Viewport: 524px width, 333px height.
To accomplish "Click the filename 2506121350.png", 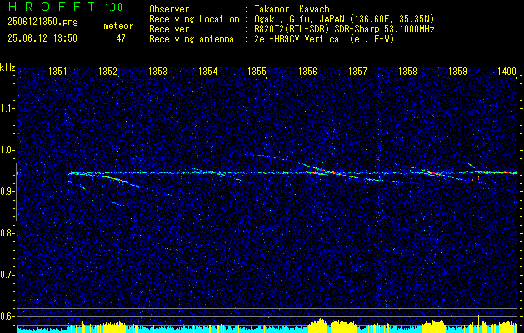I will click(42, 22).
